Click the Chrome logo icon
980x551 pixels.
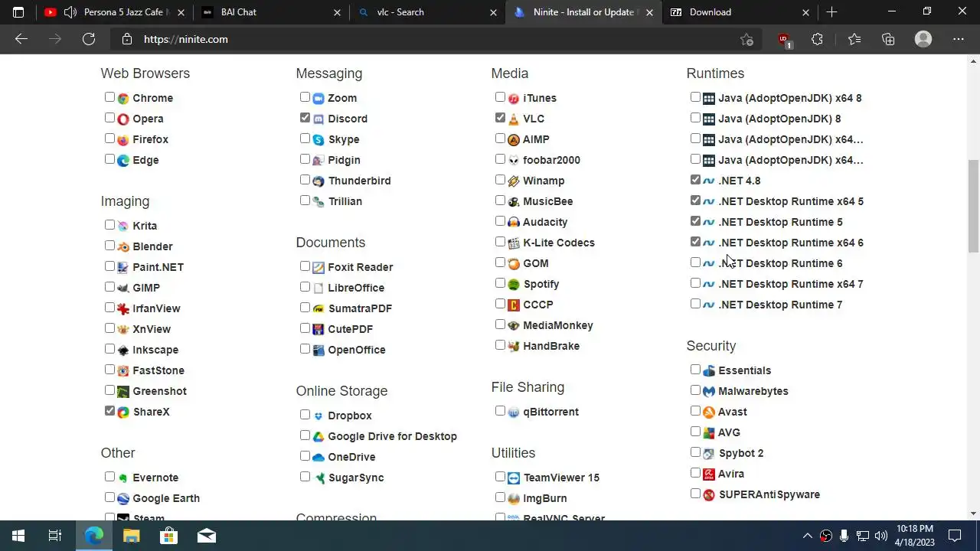pyautogui.click(x=122, y=98)
